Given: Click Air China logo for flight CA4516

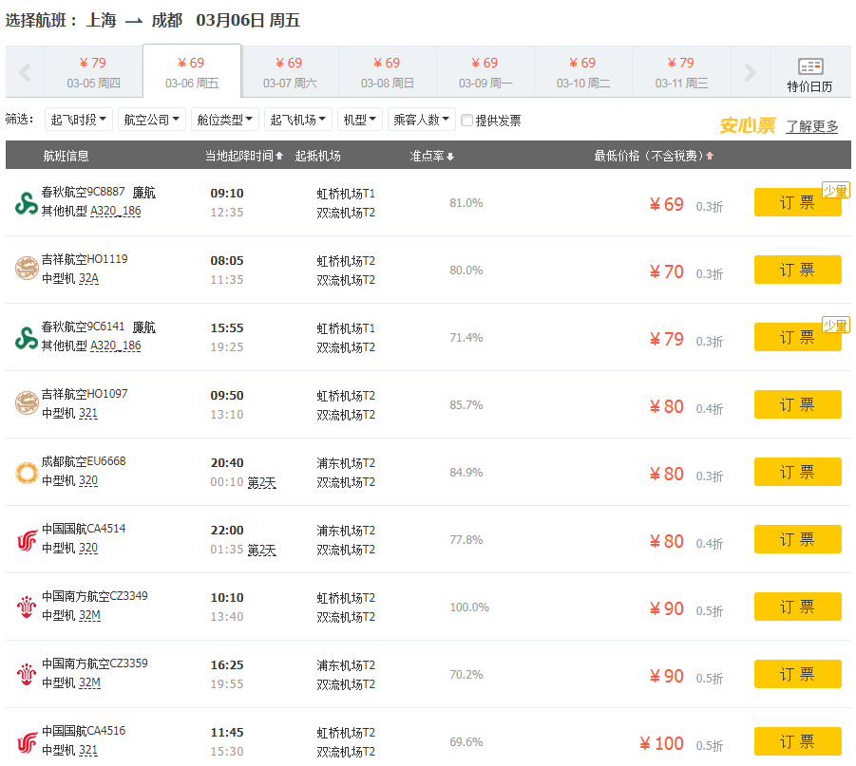Looking at the screenshot, I should click(x=27, y=742).
